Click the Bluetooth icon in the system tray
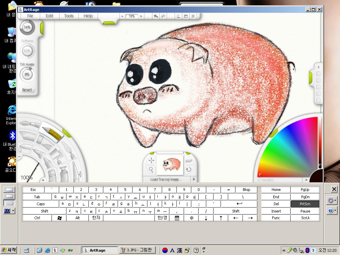 307,250
